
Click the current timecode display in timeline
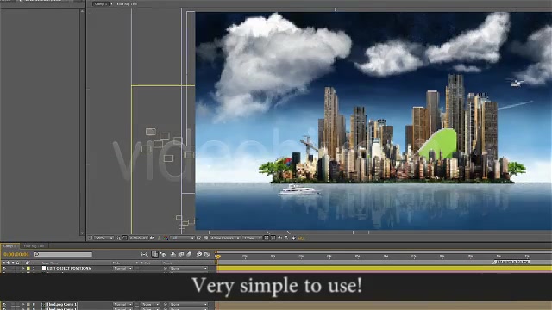(x=16, y=254)
